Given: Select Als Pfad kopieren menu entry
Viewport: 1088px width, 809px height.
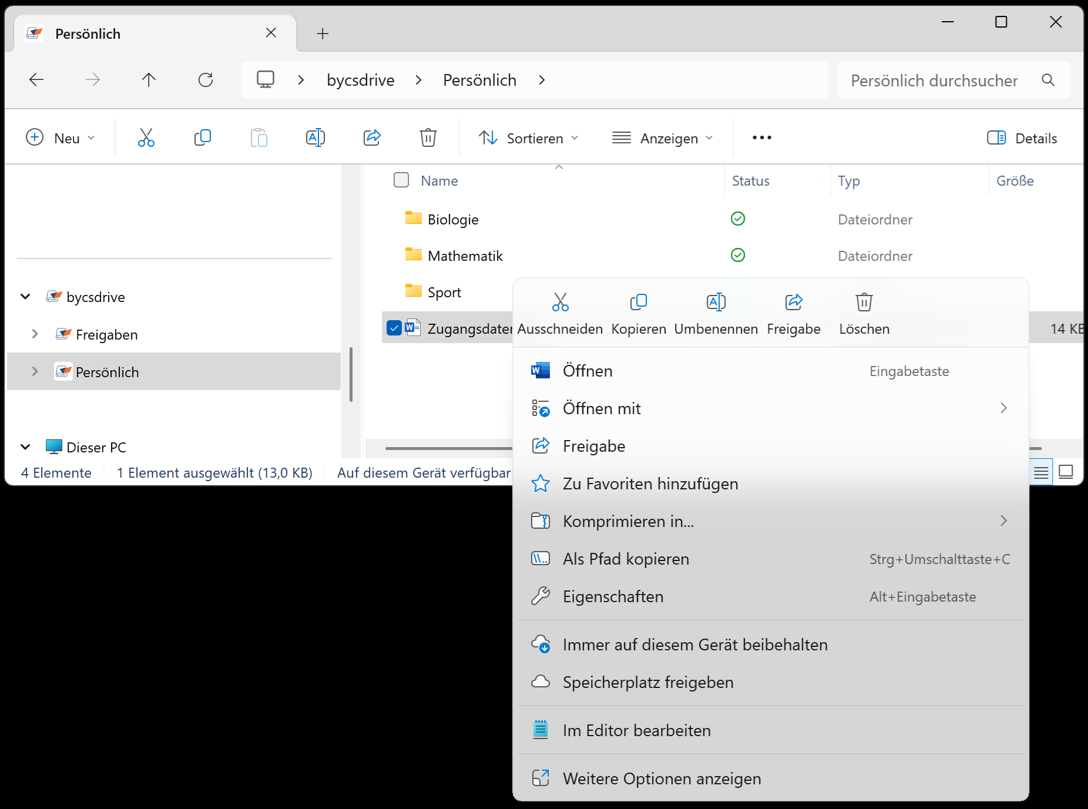Looking at the screenshot, I should (626, 559).
